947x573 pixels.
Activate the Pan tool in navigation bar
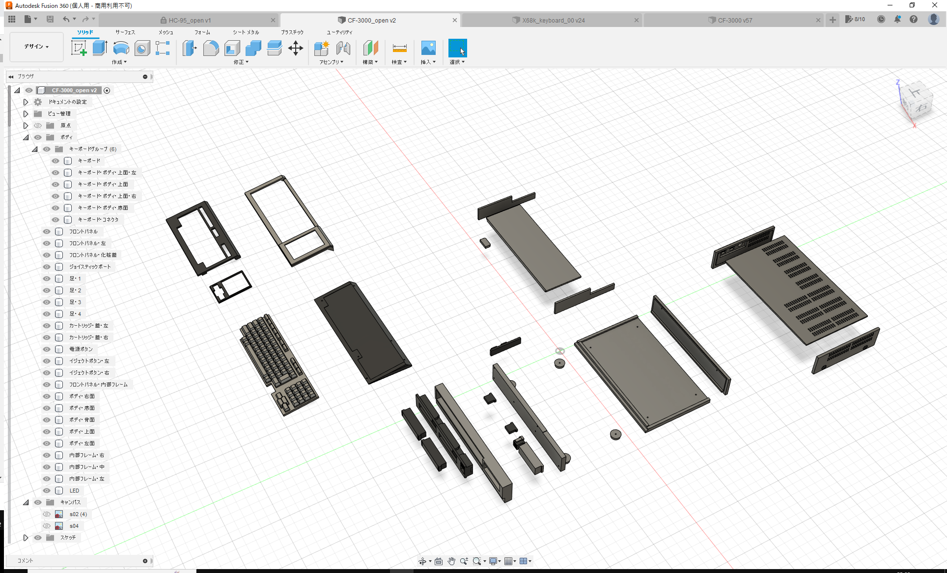pos(451,561)
